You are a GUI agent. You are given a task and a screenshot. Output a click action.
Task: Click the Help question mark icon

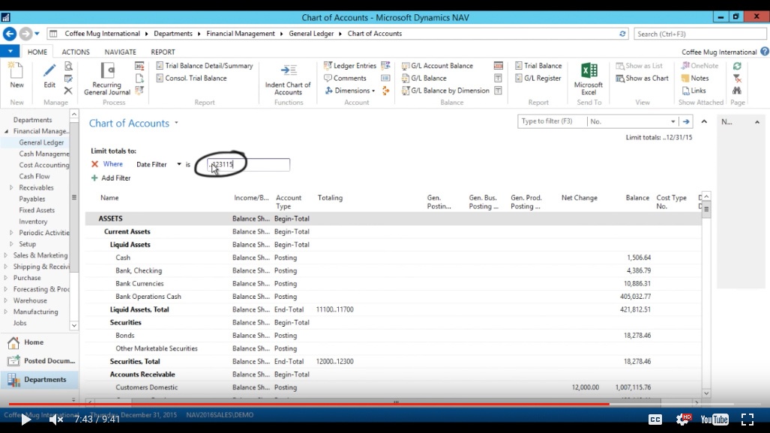tap(765, 52)
